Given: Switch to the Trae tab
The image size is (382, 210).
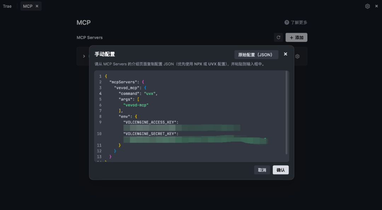Looking at the screenshot, I should pyautogui.click(x=7, y=6).
